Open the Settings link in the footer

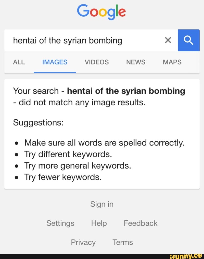tap(60, 223)
